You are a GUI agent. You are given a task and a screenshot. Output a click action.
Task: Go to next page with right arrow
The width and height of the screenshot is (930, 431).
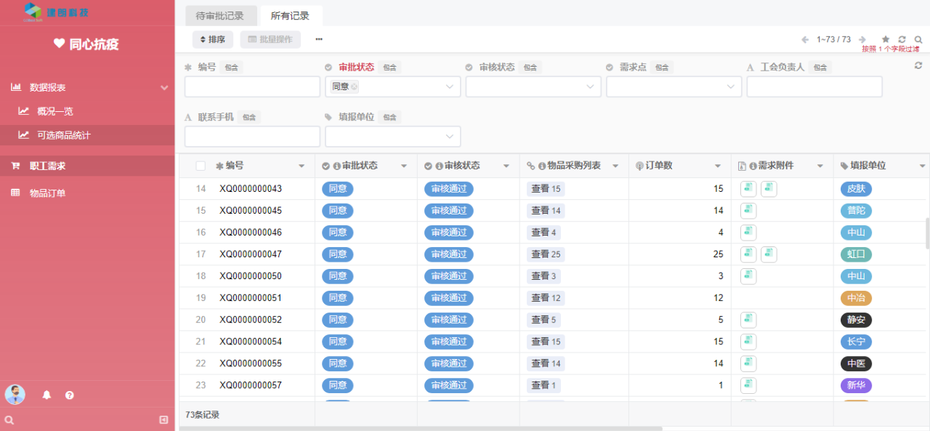click(862, 39)
